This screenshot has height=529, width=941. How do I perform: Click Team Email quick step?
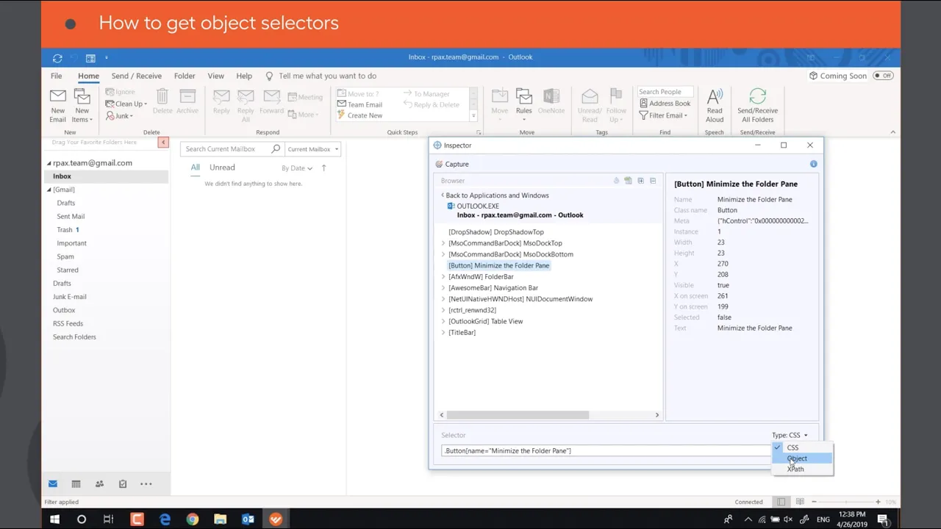click(x=359, y=104)
